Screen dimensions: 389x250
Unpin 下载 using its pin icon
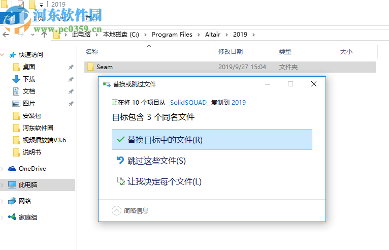[x=71, y=79]
